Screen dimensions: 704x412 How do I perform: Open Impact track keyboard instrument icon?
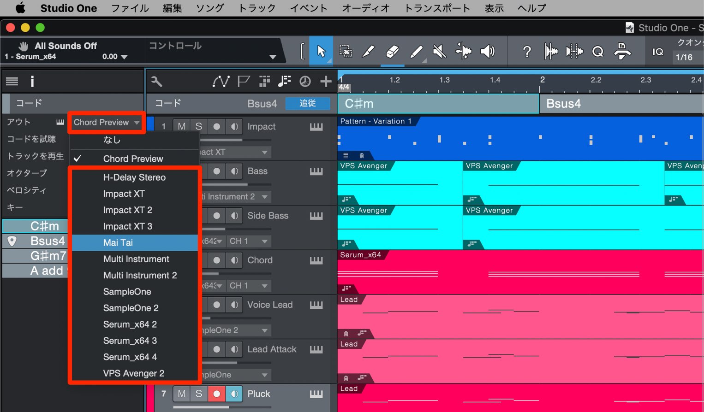click(x=316, y=127)
